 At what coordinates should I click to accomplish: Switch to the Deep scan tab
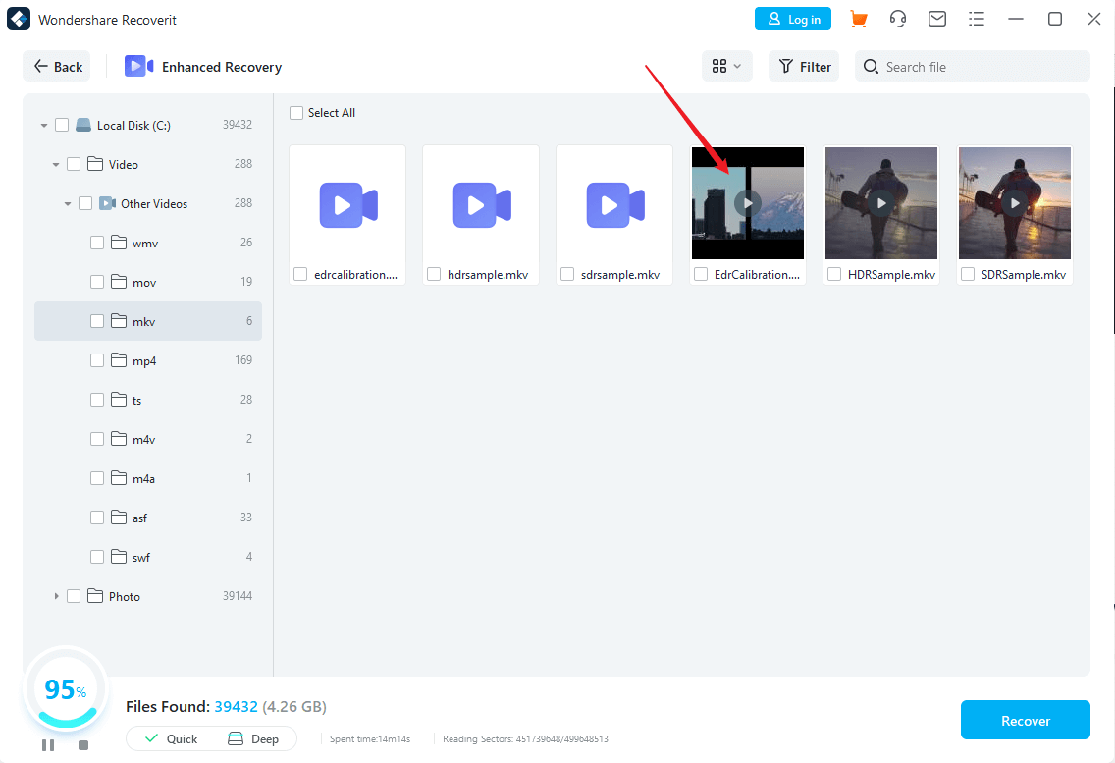pos(253,738)
